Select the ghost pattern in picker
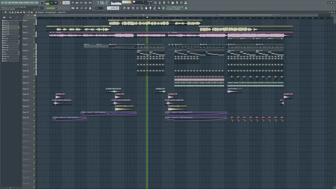The height and width of the screenshot is (189, 336). 10,41
